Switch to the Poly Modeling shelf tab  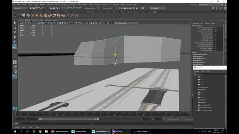tap(37, 12)
